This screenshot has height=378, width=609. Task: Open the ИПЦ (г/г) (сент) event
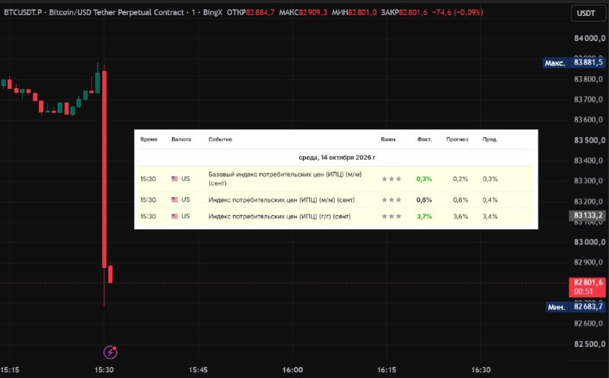point(279,216)
